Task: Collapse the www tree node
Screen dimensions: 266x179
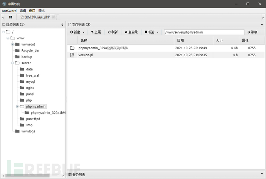Action: [x=8, y=38]
